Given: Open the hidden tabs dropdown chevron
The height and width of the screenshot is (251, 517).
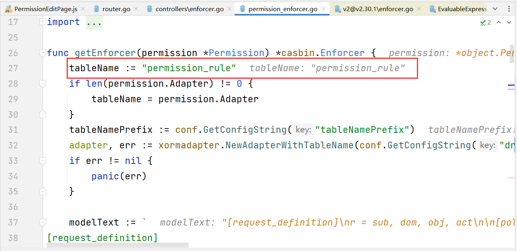Looking at the screenshot, I should [x=495, y=8].
